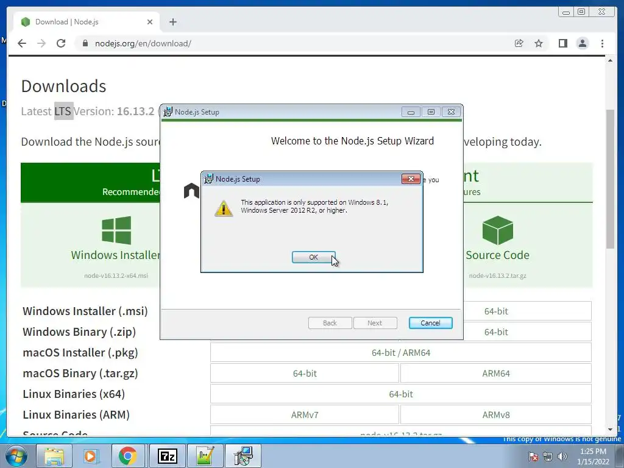Viewport: 624px width, 468px height.
Task: Open Windows Explorer from the taskbar
Action: coord(54,456)
